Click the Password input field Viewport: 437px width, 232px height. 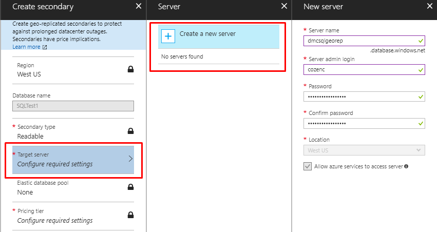(x=364, y=96)
